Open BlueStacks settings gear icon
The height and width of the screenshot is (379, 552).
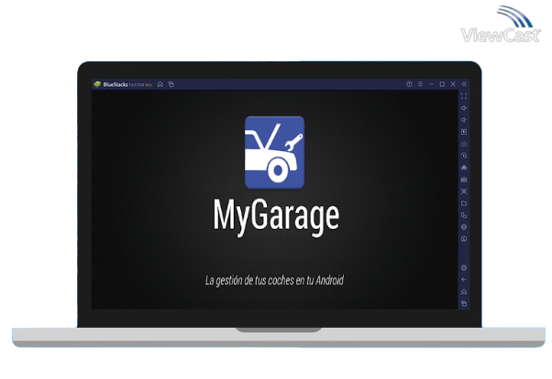pos(464,268)
